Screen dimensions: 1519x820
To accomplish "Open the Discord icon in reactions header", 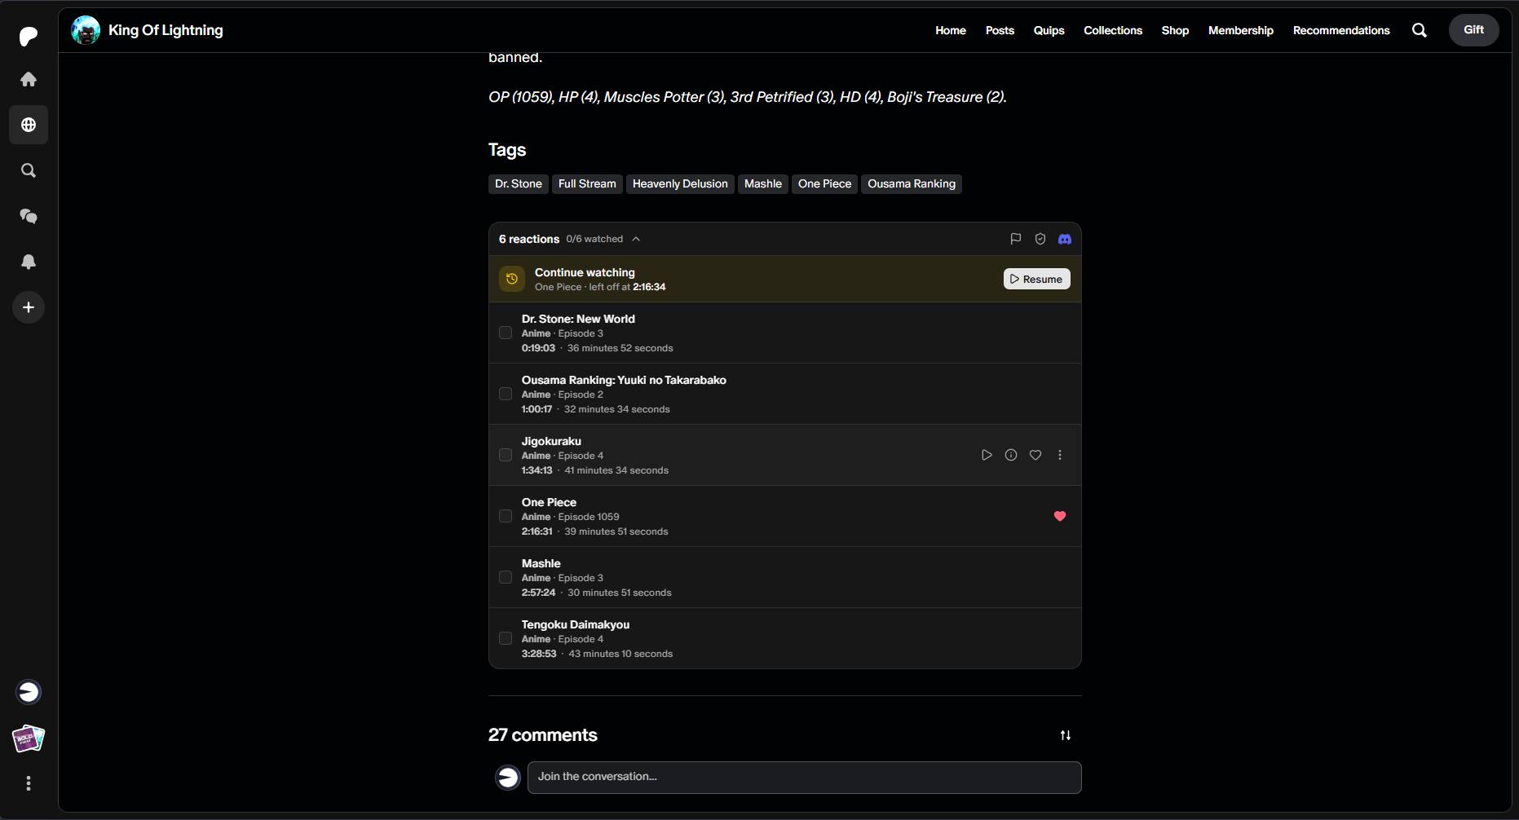I will tap(1065, 239).
